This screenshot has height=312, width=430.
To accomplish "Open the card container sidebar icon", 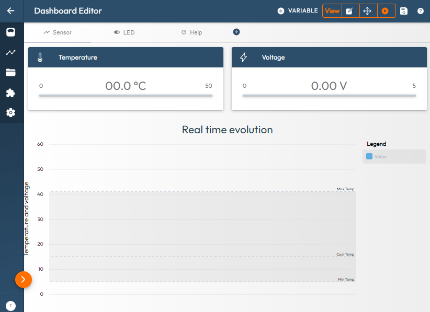I will point(10,73).
